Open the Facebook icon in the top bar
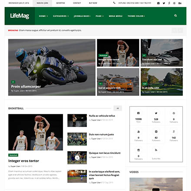 click(158, 3)
